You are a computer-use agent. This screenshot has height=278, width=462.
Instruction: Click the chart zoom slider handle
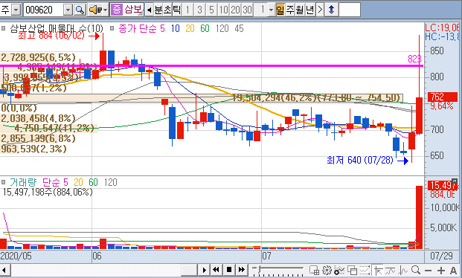click(x=260, y=269)
